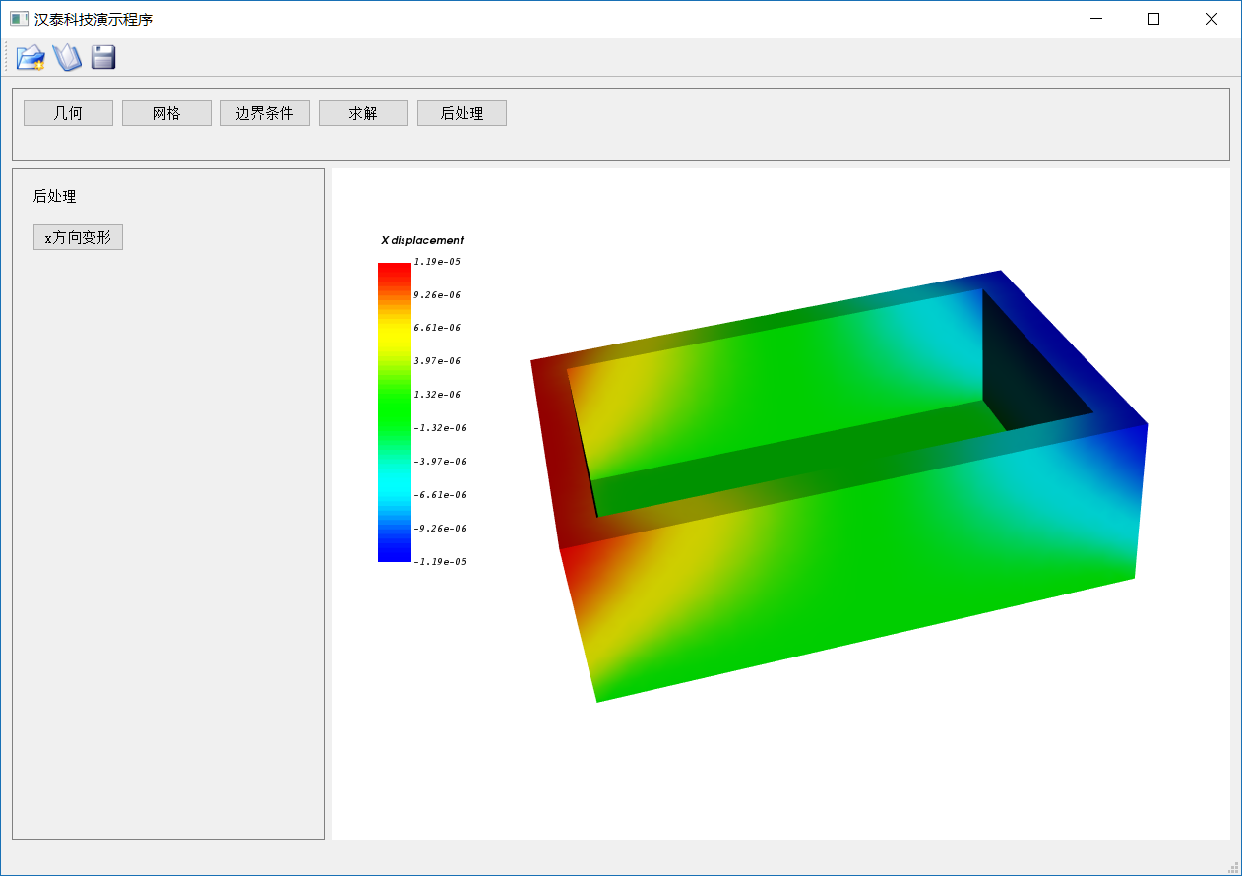1242x876 pixels.
Task: Select the 边界条件 boundary conditions button
Action: (265, 113)
